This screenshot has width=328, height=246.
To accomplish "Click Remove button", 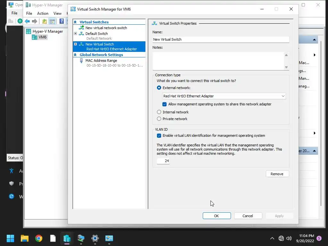I will tap(277, 174).
